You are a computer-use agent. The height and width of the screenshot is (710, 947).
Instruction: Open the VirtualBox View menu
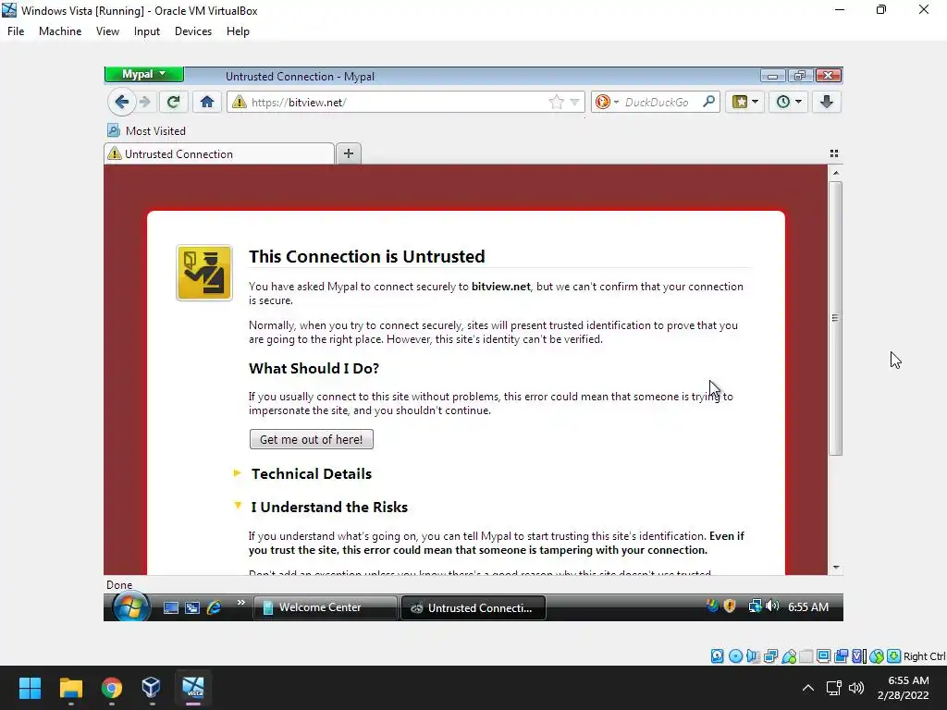[107, 31]
